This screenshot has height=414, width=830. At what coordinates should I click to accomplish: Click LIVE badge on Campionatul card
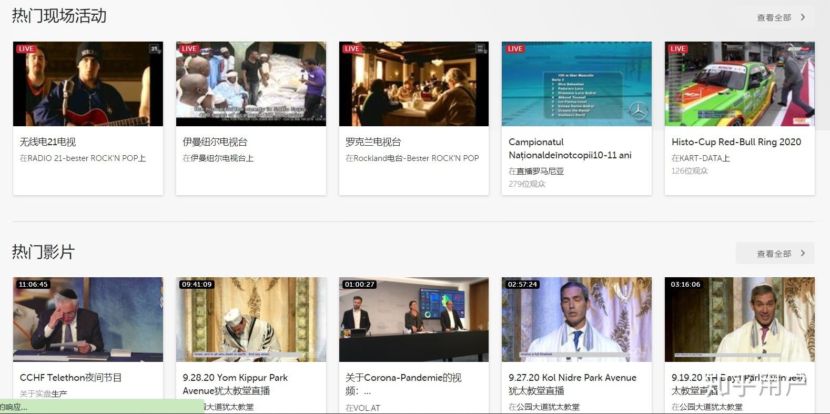click(x=515, y=49)
